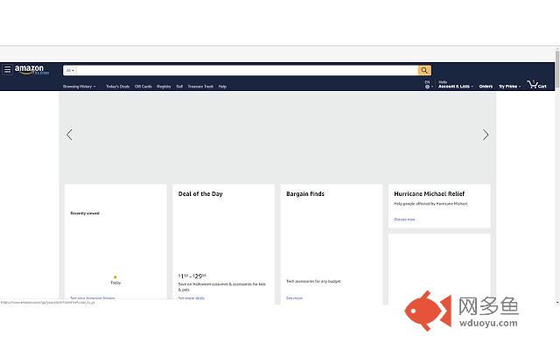The height and width of the screenshot is (350, 560).
Task: Show previous carousel slide arrow
Action: point(69,135)
